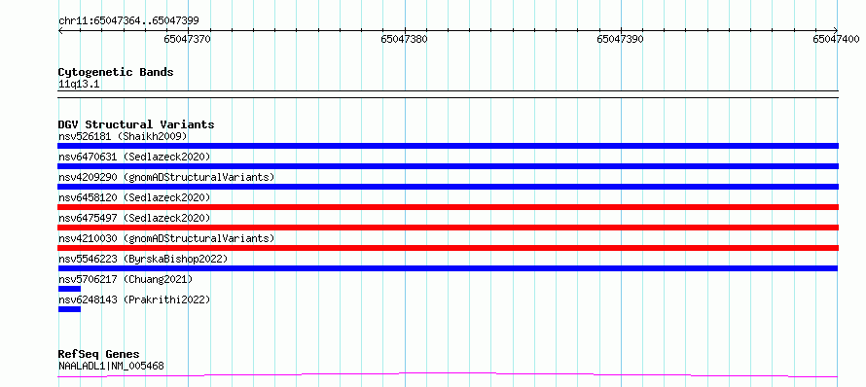Screen dimensions: 866x387
Task: Open the nsv6475497 (Sedlazeck2020) label
Action: point(134,218)
